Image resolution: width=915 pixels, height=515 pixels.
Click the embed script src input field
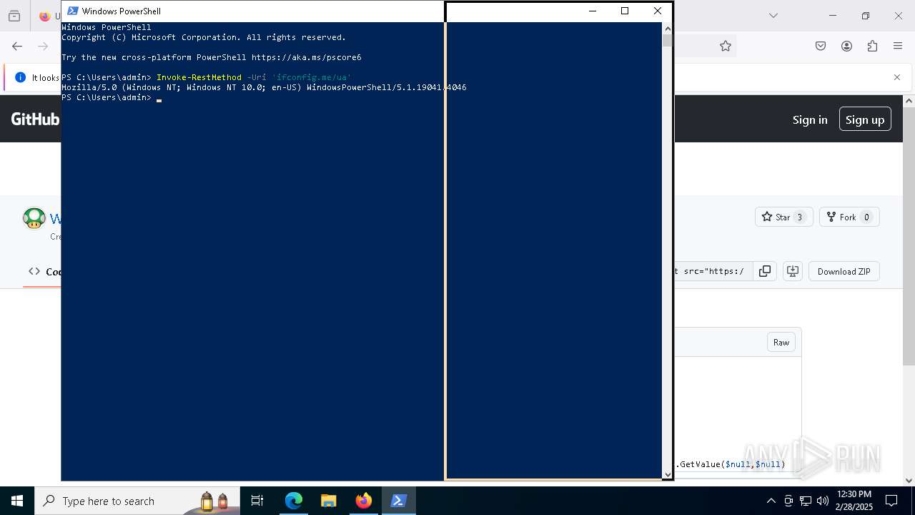(x=713, y=271)
